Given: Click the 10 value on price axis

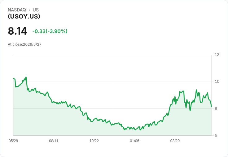Looking at the screenshot, I should coord(217,82).
